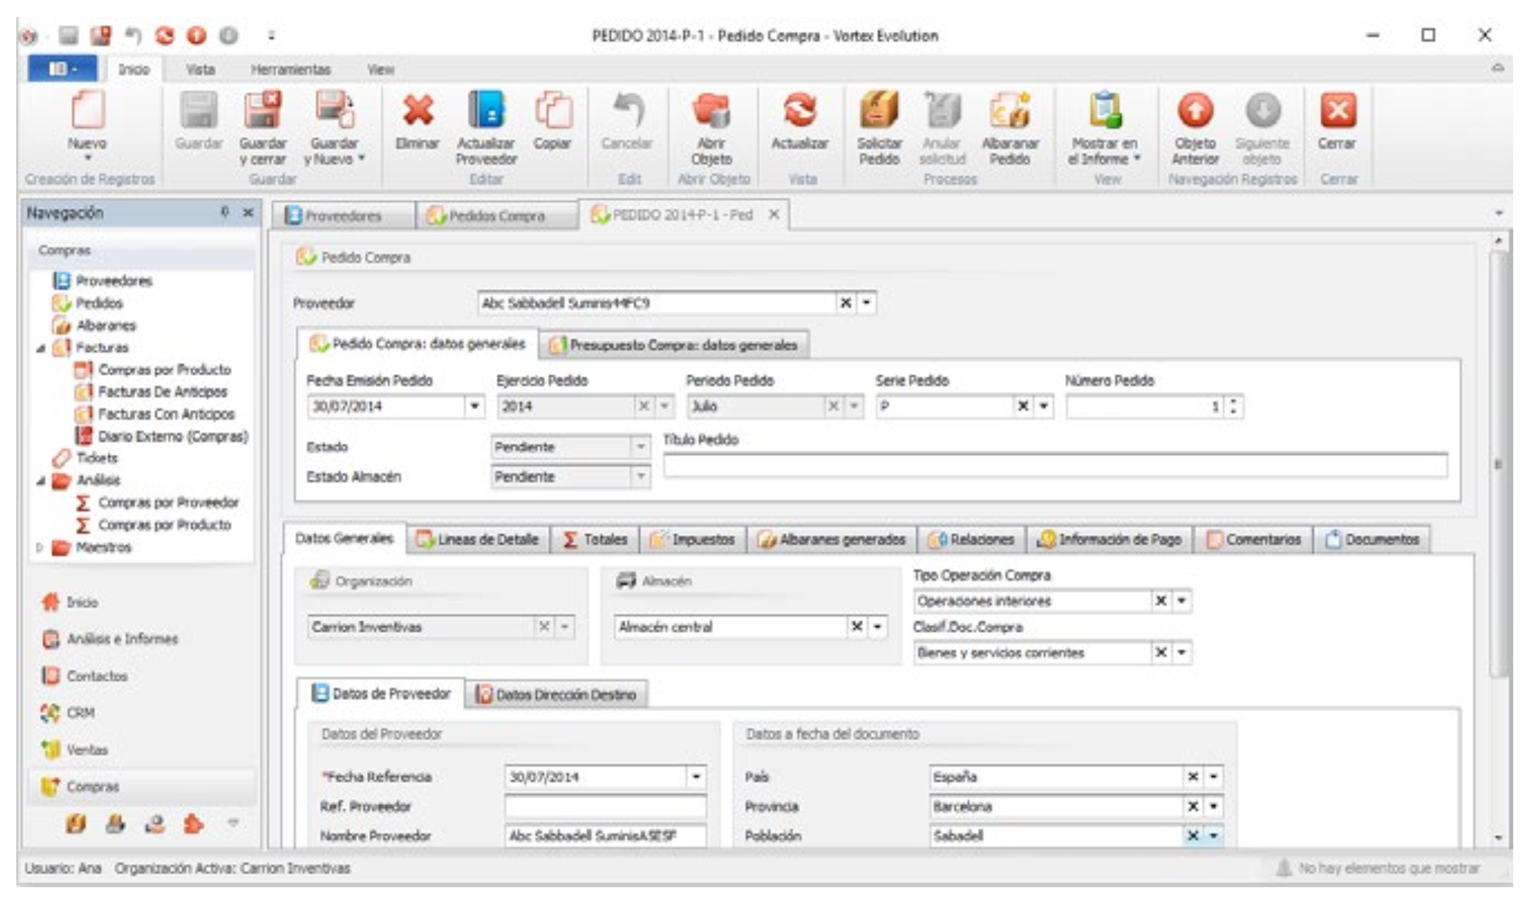This screenshot has height=899, width=1525.
Task: Click Actualizar Proveedor icon
Action: 486,109
